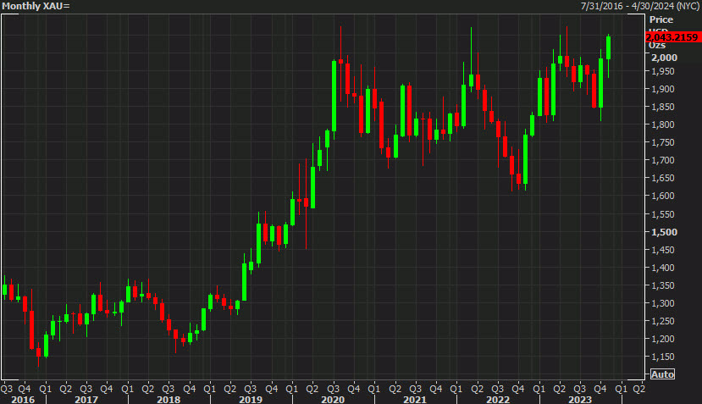The height and width of the screenshot is (404, 702).
Task: Click the 1,550 price axis label
Action: tap(663, 214)
